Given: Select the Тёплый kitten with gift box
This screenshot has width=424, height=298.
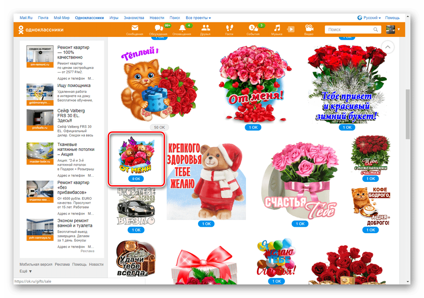Looking at the screenshot, I should click(159, 84).
